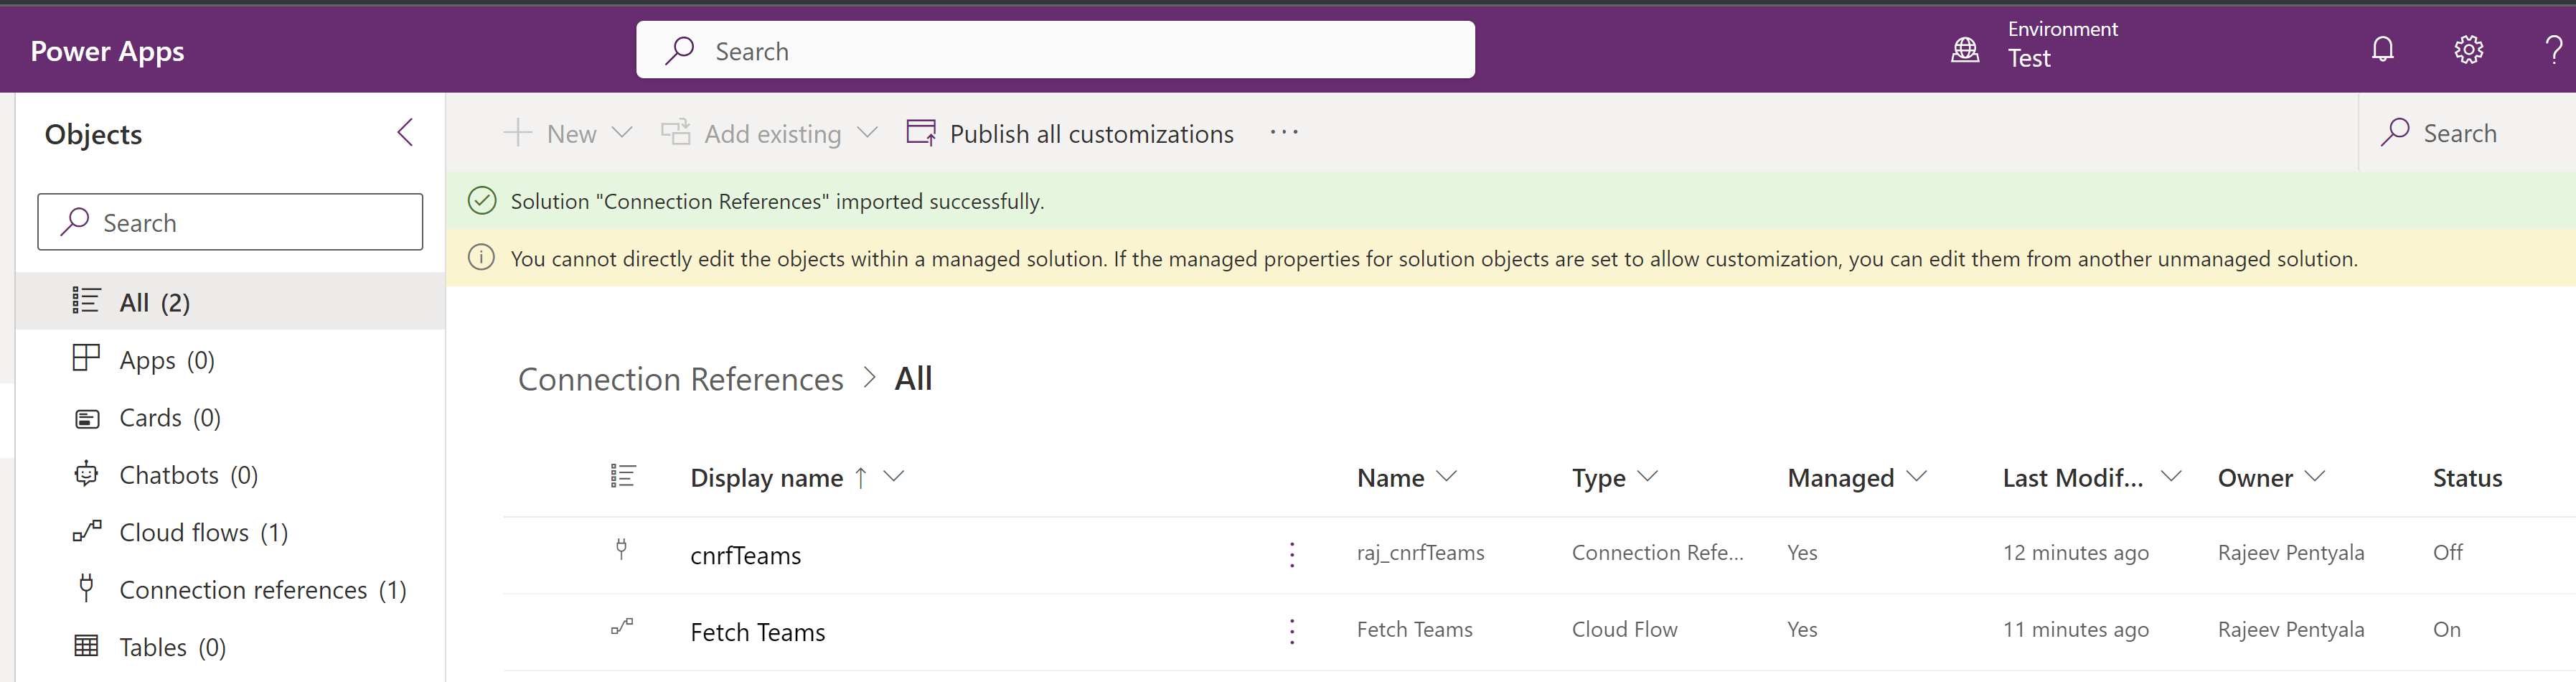This screenshot has width=2576, height=682.
Task: Open the Type column dropdown
Action: click(1648, 477)
